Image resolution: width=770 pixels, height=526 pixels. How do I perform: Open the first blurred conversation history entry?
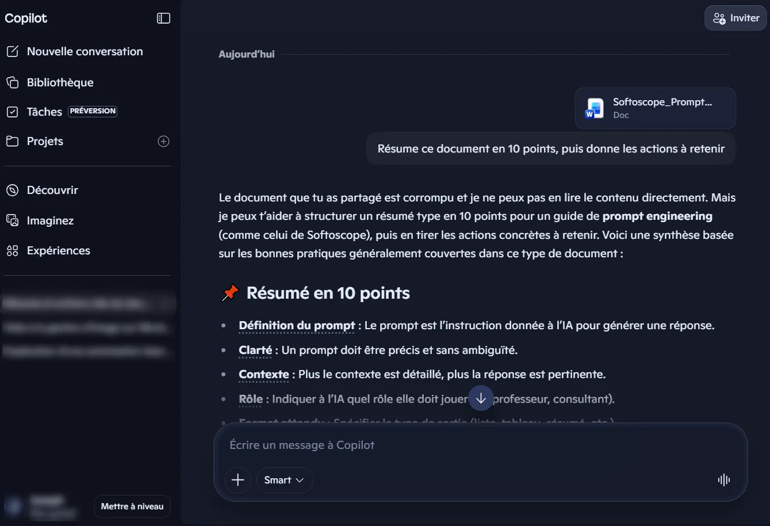click(87, 303)
